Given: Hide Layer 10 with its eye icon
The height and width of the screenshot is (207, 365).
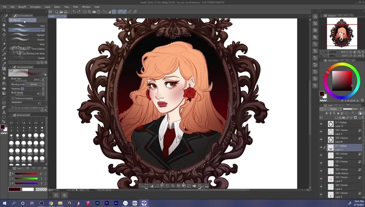Looking at the screenshot, I should click(x=321, y=124).
